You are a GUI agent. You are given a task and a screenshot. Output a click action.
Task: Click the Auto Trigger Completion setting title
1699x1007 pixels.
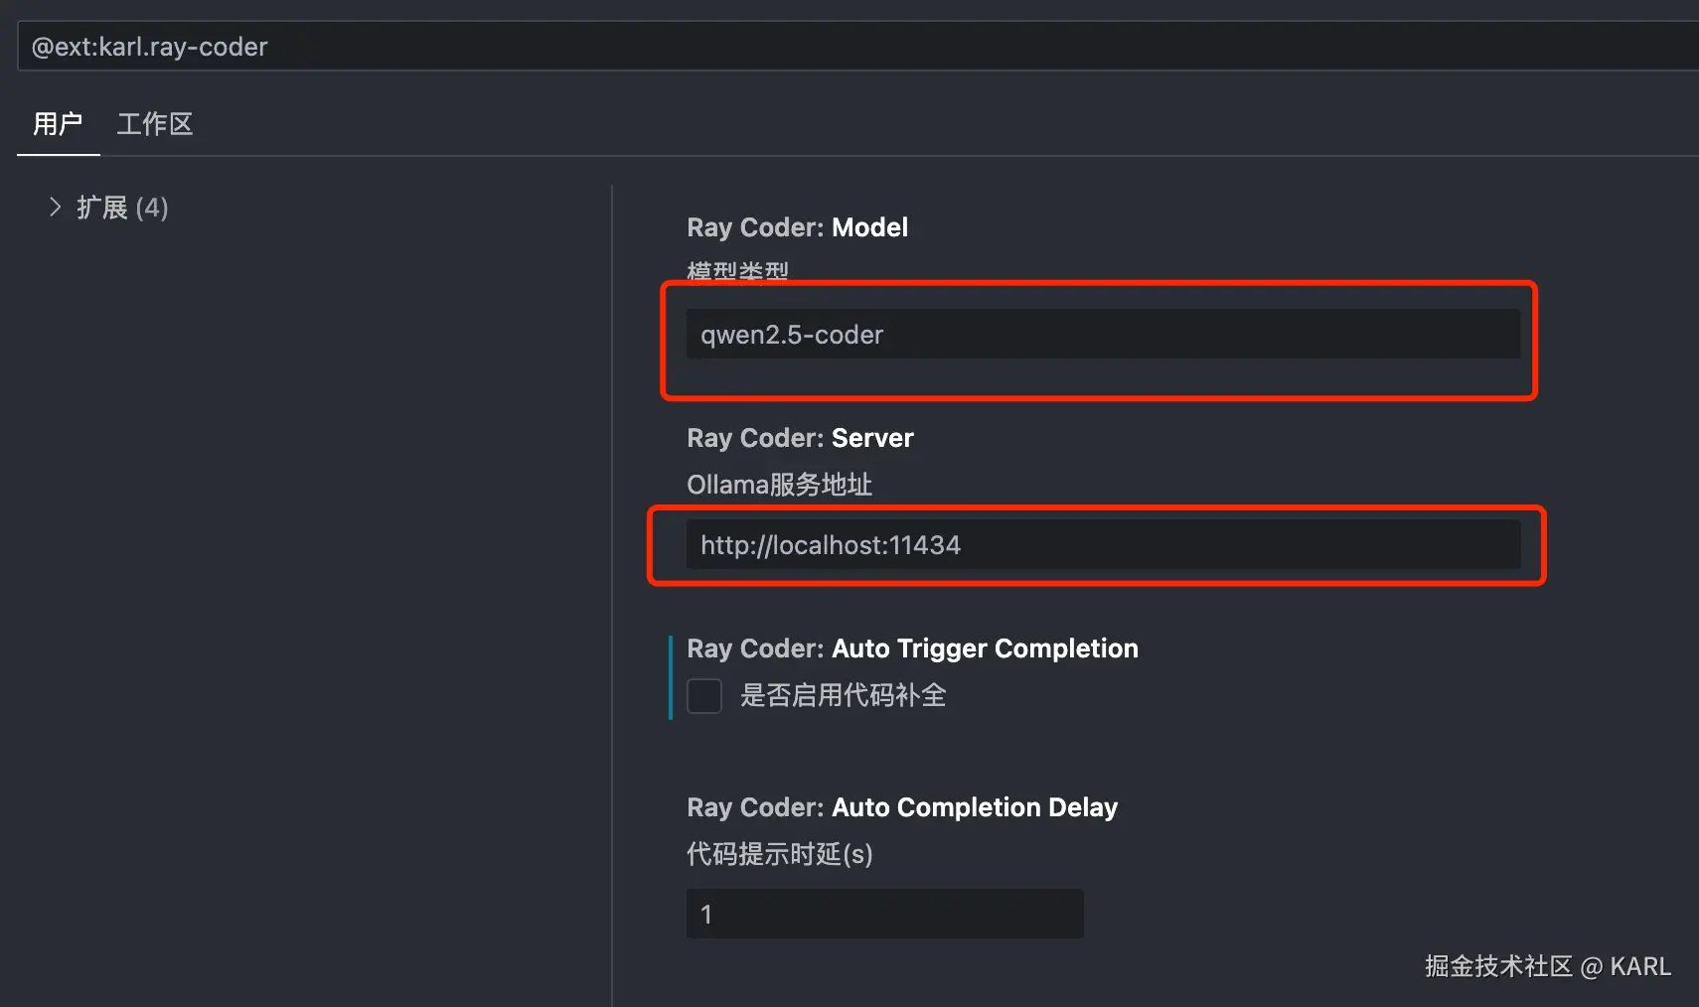point(912,648)
